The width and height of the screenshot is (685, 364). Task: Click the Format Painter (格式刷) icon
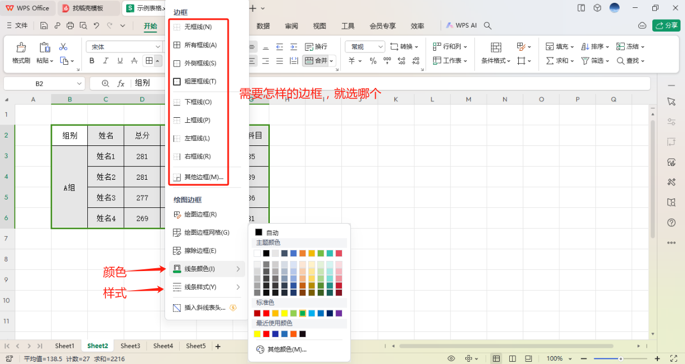[21, 47]
